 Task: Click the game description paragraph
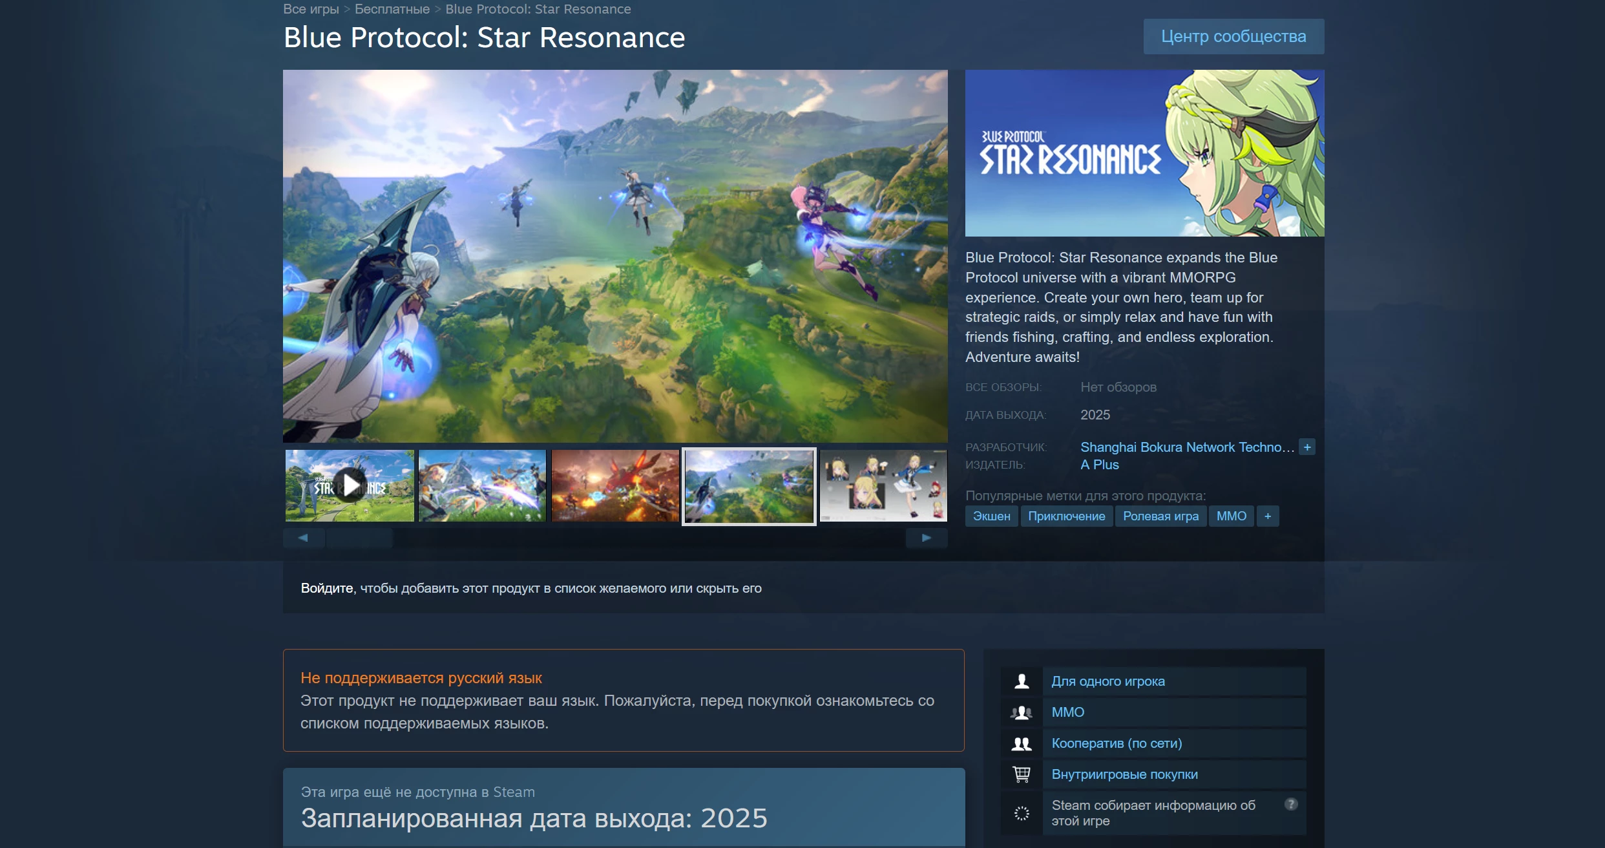1122,307
